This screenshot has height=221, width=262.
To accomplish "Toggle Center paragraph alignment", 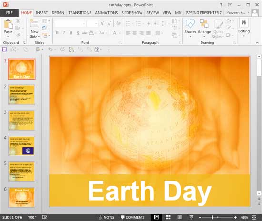I will coord(135,33).
